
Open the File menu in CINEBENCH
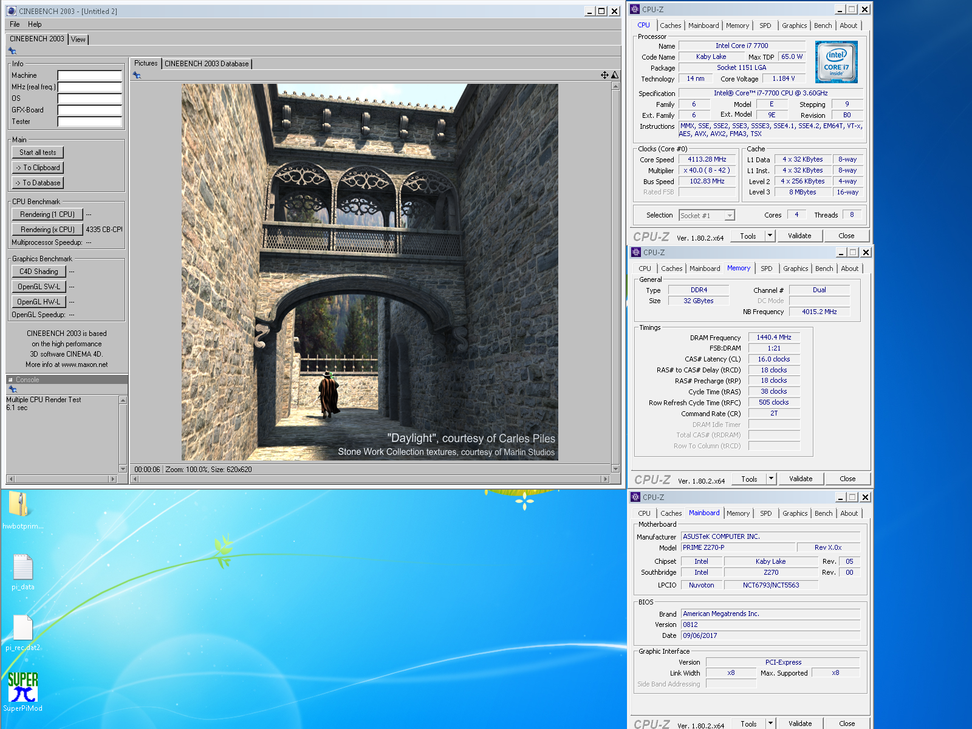[15, 24]
